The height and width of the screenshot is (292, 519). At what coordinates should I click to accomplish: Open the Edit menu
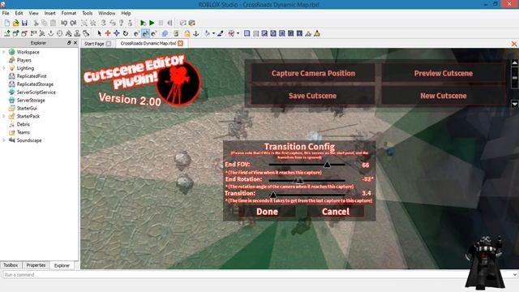[x=19, y=13]
